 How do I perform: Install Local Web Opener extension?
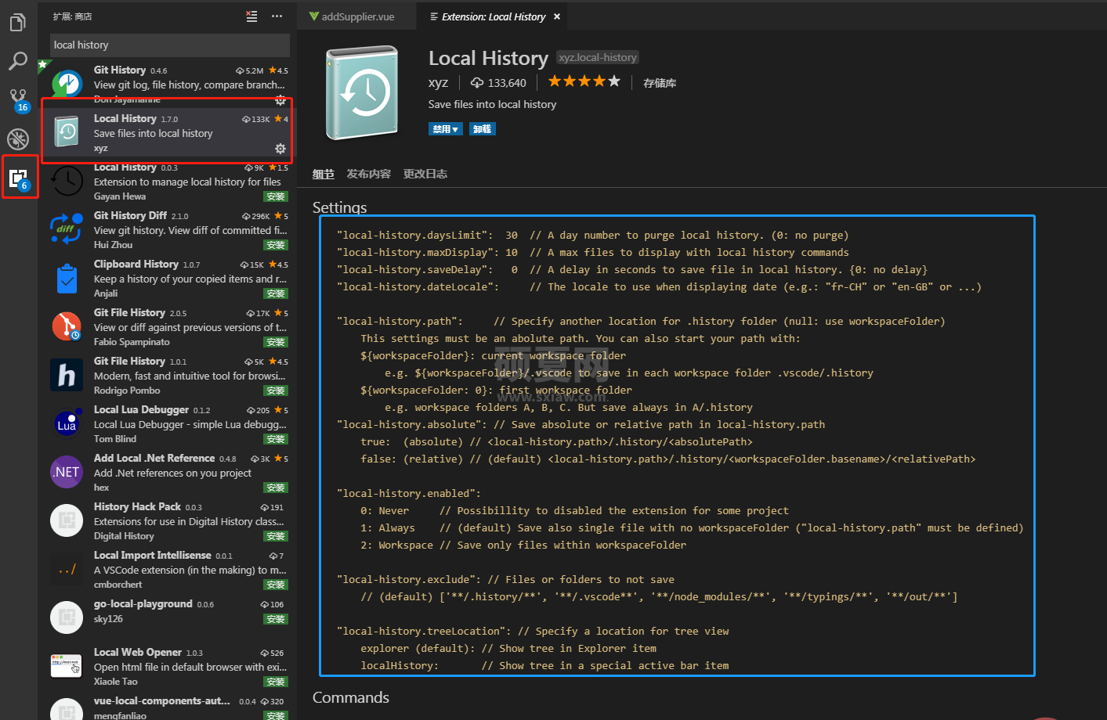276,682
